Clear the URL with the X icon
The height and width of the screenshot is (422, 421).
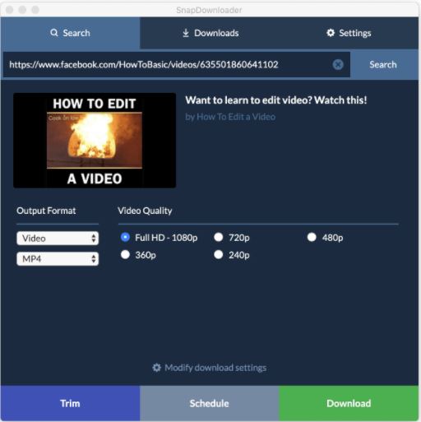pos(338,65)
